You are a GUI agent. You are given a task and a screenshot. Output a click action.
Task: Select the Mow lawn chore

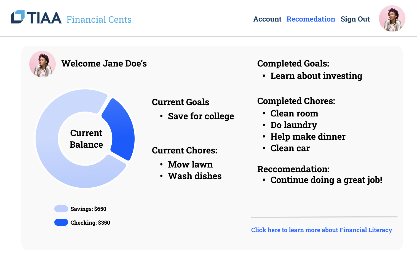(190, 164)
